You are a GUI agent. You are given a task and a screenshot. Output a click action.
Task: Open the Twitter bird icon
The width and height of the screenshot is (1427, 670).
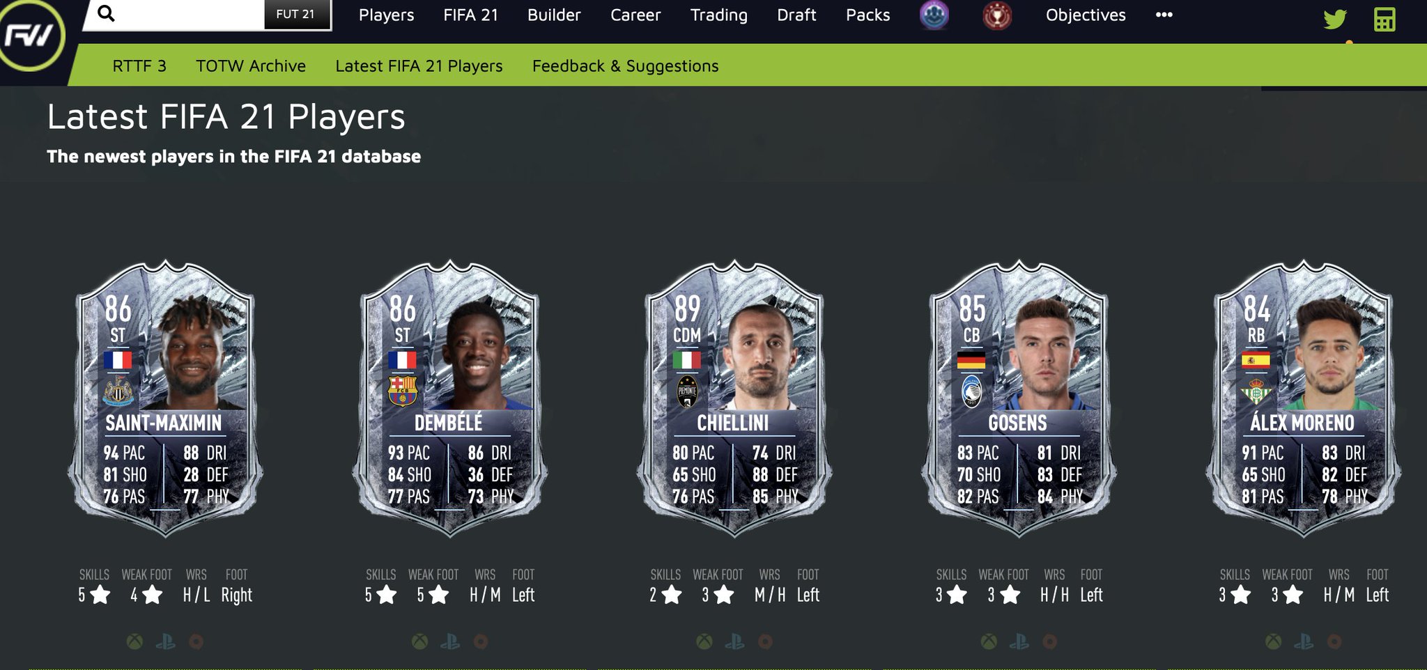pyautogui.click(x=1334, y=19)
